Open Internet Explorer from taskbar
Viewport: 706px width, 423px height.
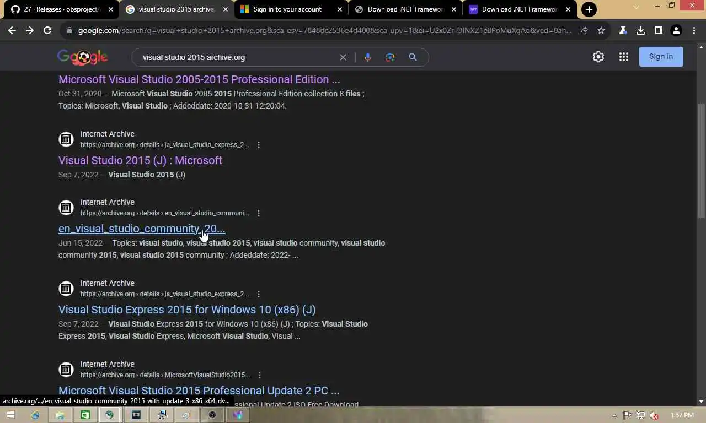tap(35, 415)
